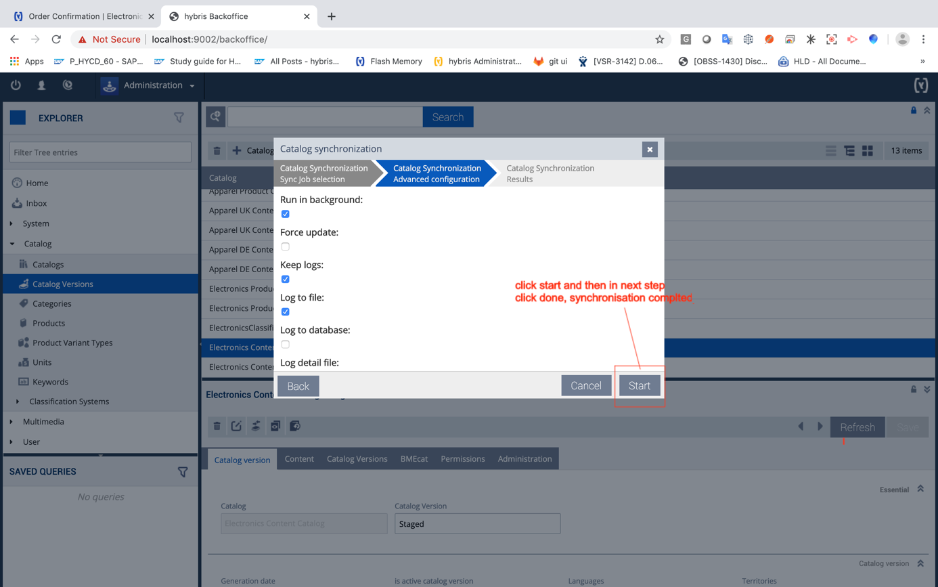Open the BMEcat tab

(x=414, y=458)
